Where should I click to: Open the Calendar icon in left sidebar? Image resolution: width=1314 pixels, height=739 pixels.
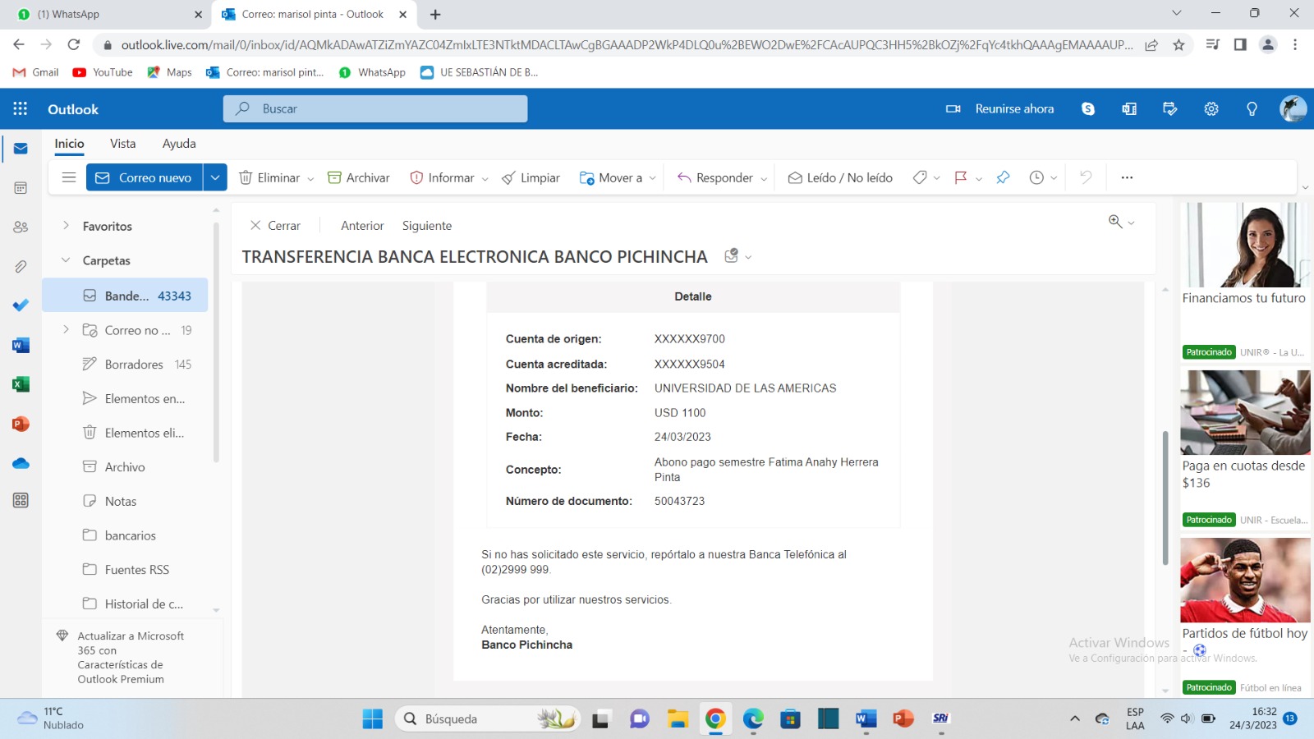21,188
